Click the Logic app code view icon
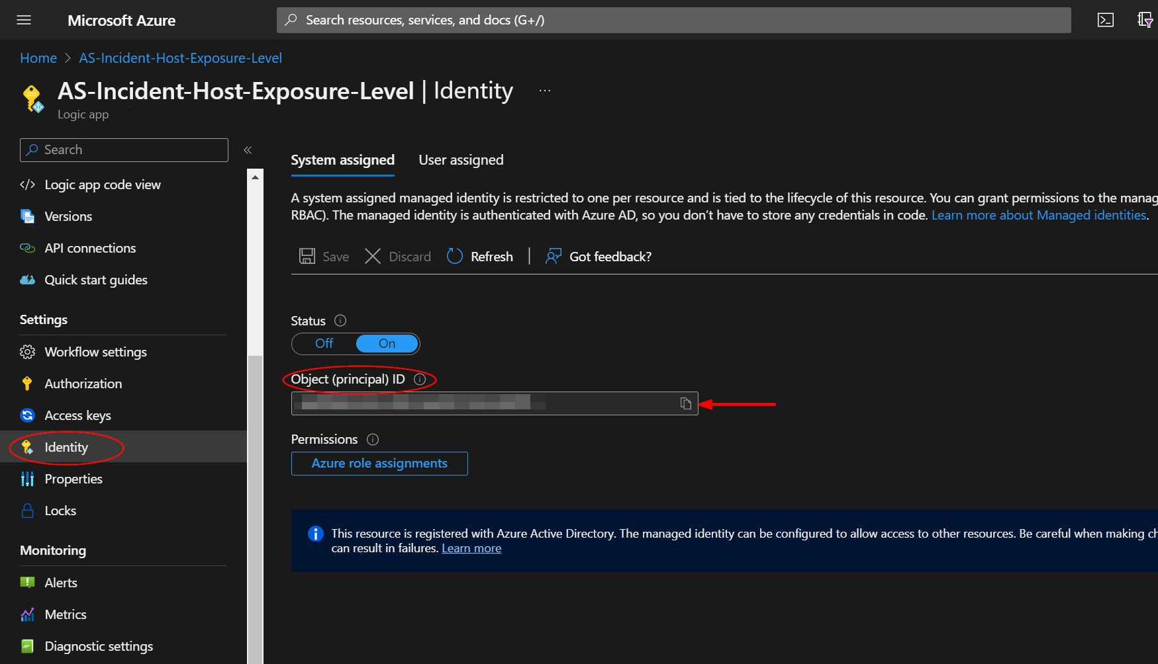 27,185
